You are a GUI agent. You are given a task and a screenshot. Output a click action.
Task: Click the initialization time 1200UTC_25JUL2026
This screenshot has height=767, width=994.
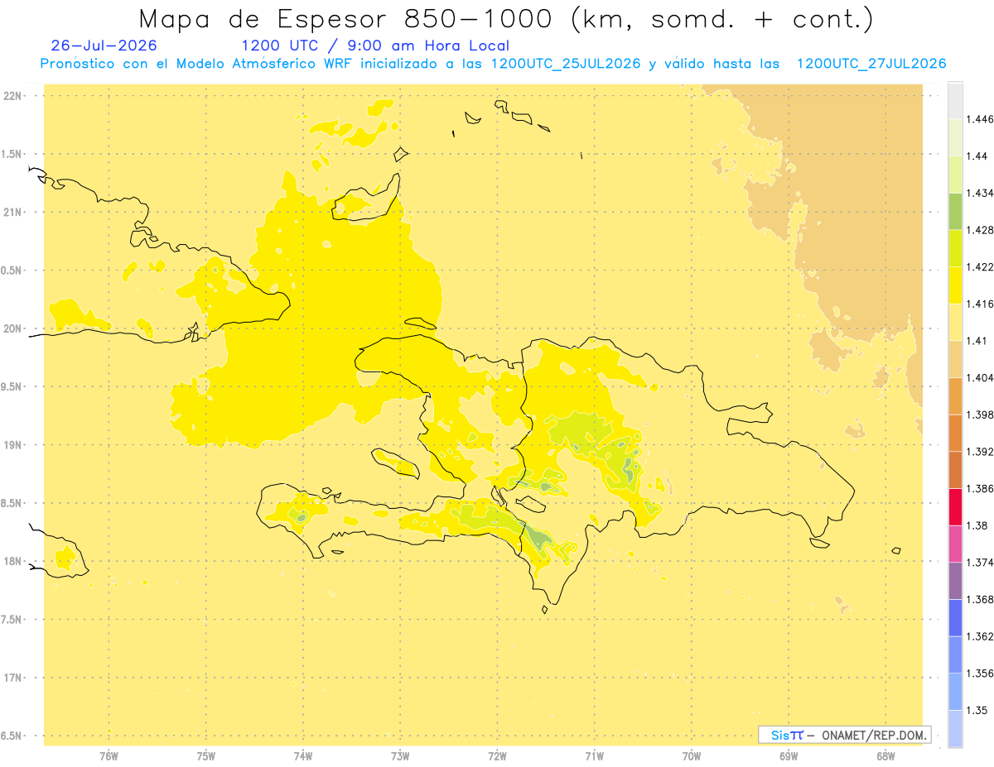pos(566,64)
